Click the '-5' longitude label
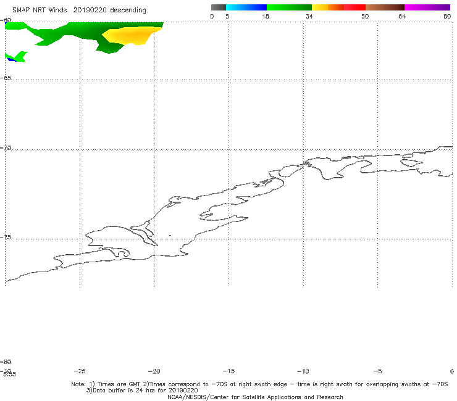457x401 pixels. pos(377,371)
